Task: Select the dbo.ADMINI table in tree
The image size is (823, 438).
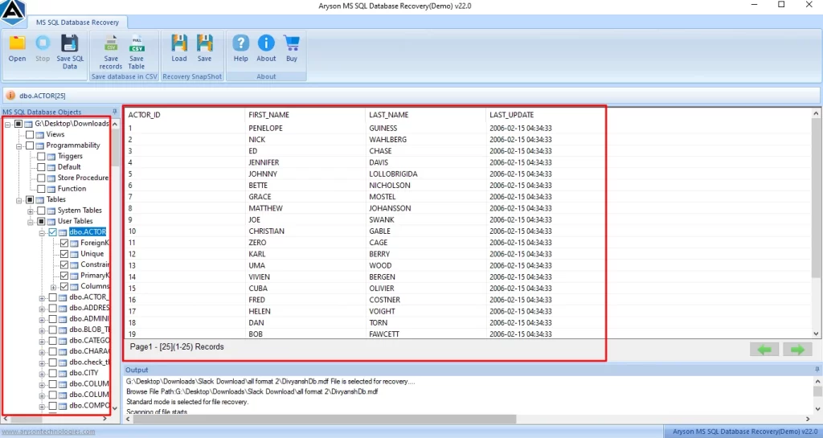Action: point(89,318)
